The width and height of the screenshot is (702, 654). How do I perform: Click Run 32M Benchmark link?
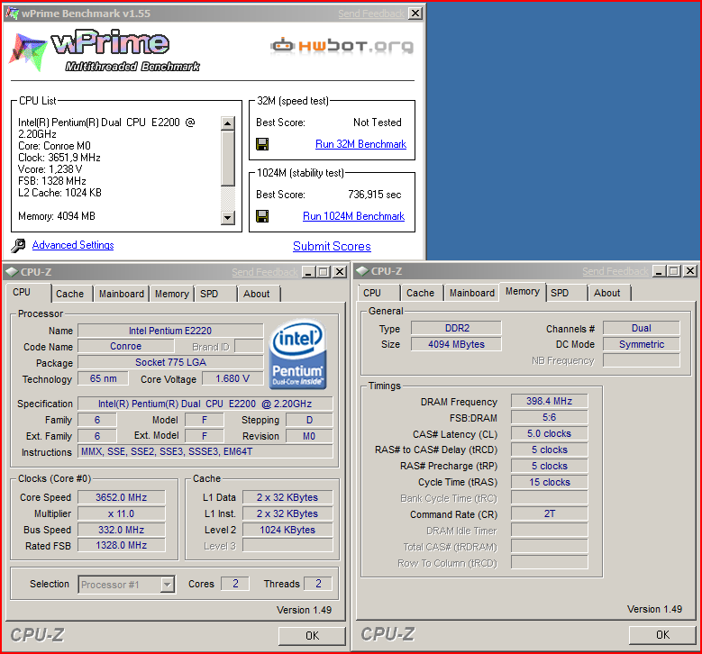click(x=360, y=144)
